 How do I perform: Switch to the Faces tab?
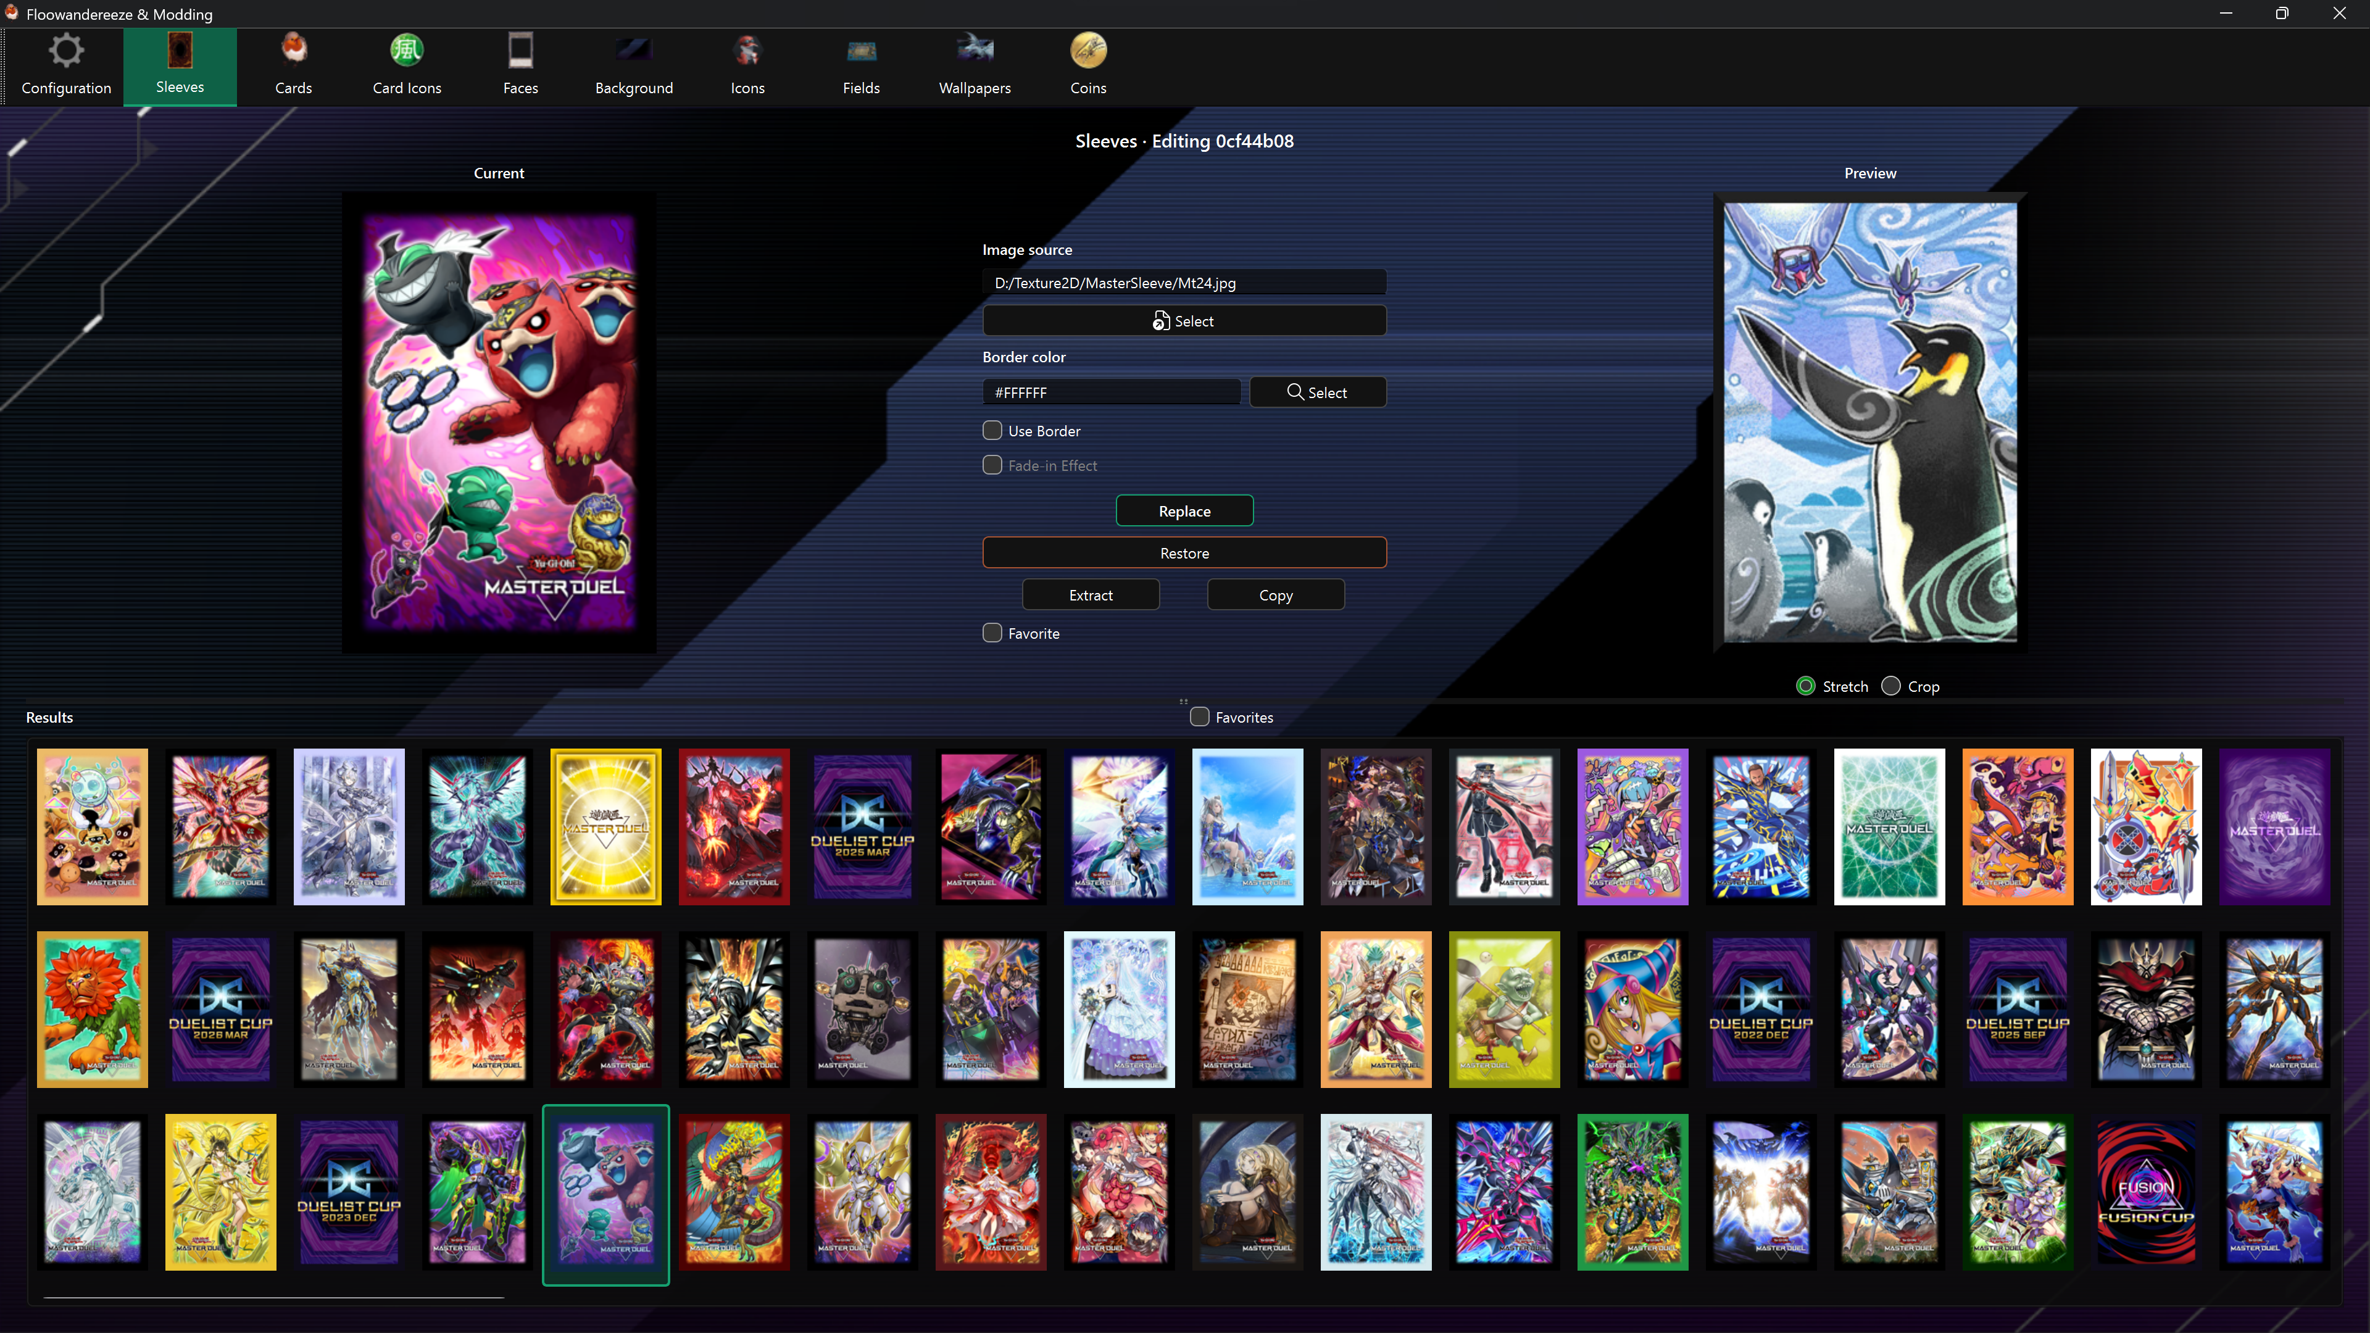tap(521, 66)
